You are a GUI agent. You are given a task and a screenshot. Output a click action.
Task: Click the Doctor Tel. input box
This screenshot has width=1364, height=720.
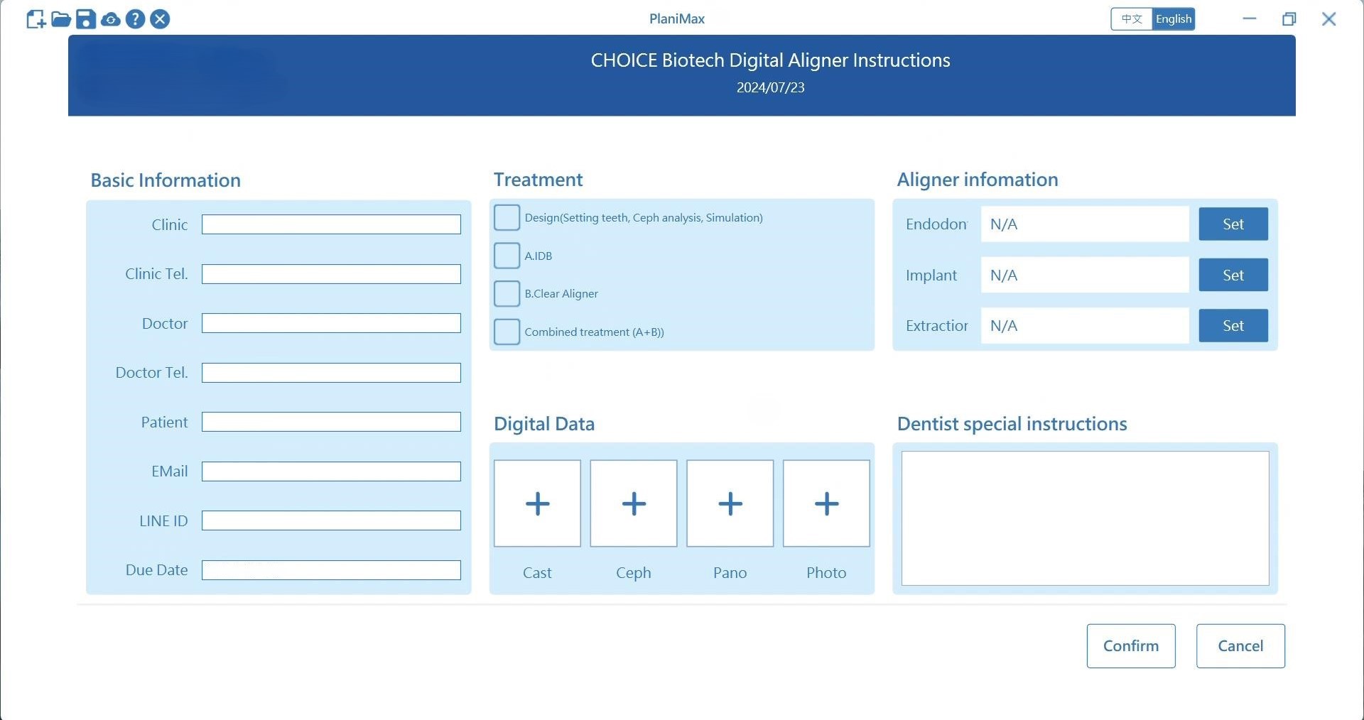tap(331, 373)
